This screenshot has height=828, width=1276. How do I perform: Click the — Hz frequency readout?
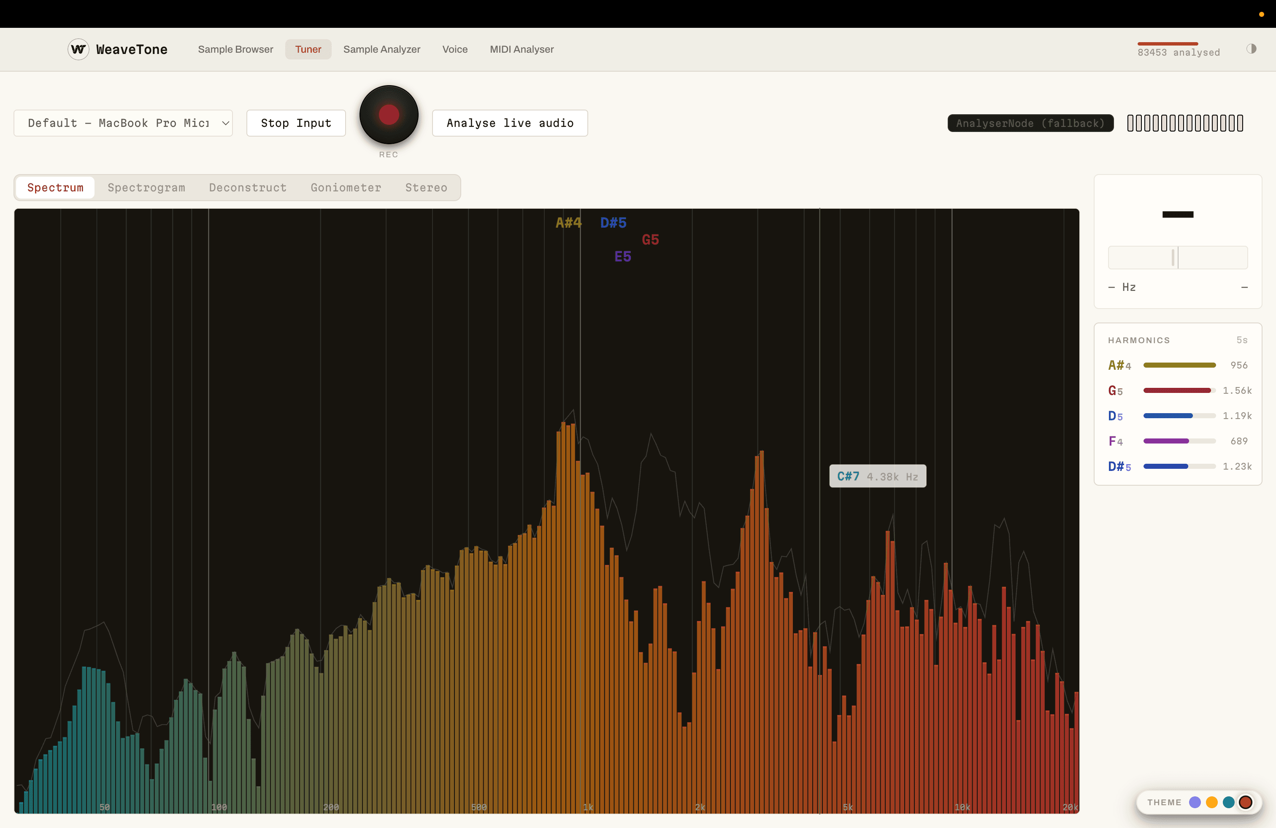(1122, 287)
